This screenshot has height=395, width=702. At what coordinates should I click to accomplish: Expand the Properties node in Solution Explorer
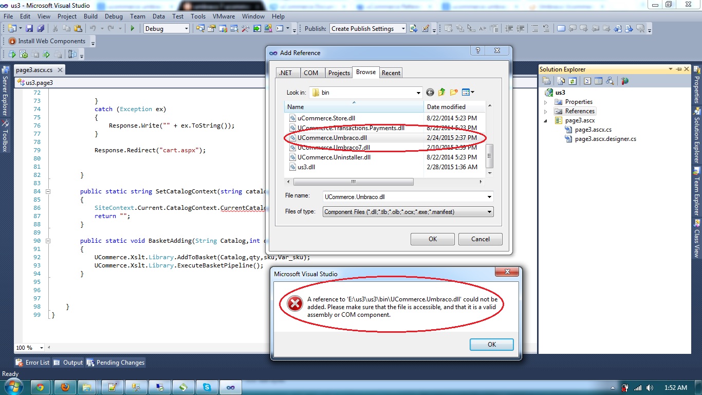click(546, 102)
